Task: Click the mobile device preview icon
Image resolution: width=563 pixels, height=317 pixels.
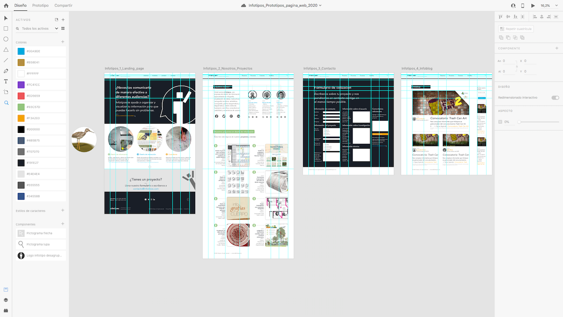Action: pos(523,5)
